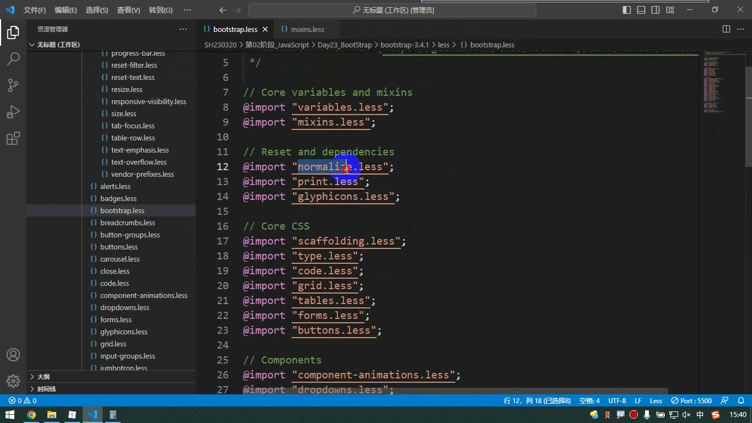Open the Run and Debug view

coord(13,111)
